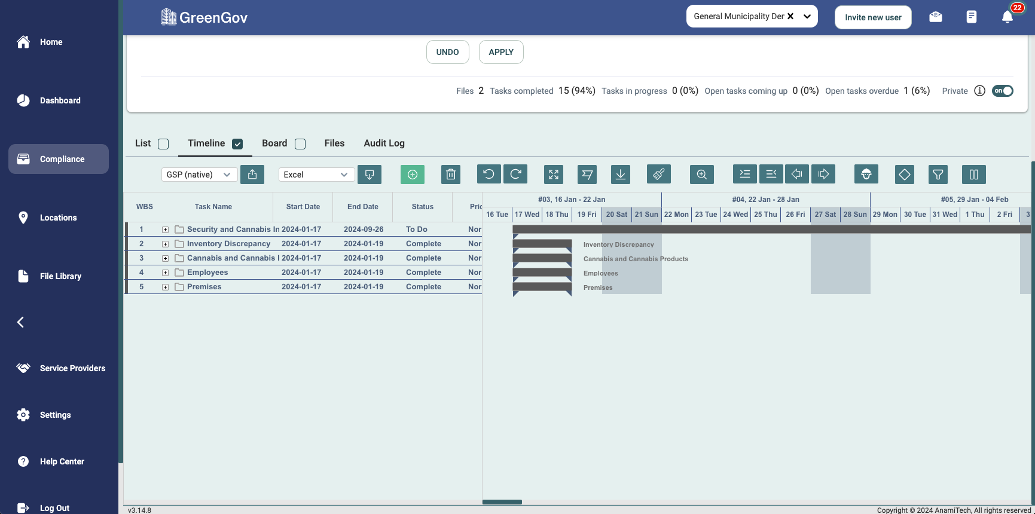The image size is (1035, 514).
Task: Click the redo arrow icon in toolbar
Action: [x=515, y=175]
